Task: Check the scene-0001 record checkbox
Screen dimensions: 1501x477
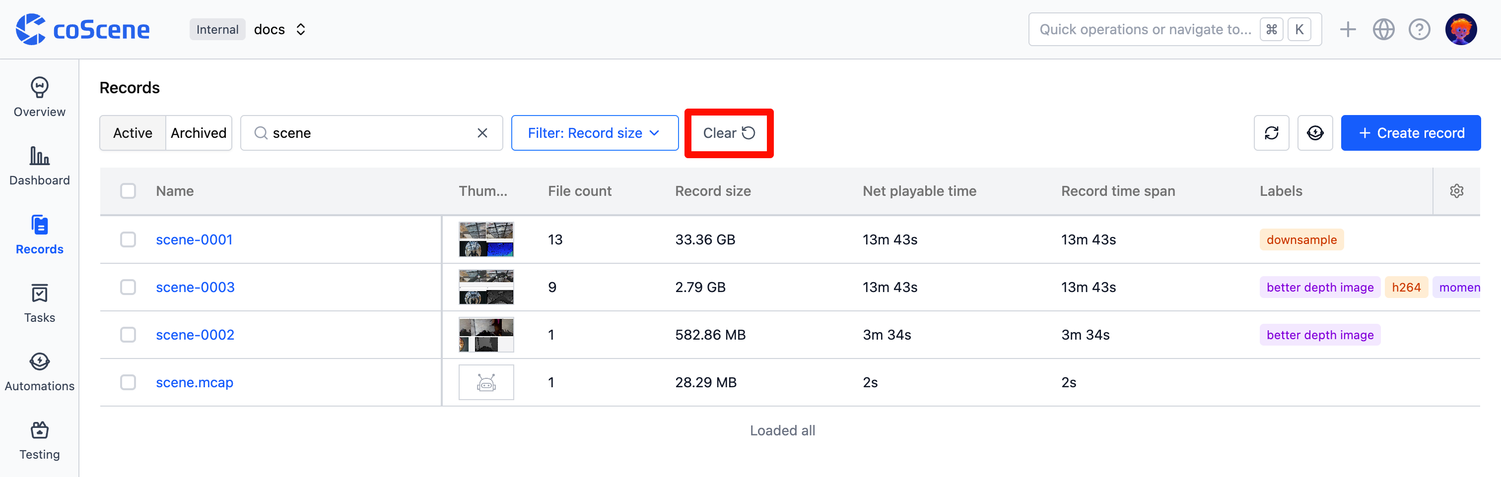Action: pos(128,239)
